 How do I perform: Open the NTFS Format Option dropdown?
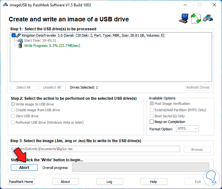click(x=187, y=129)
